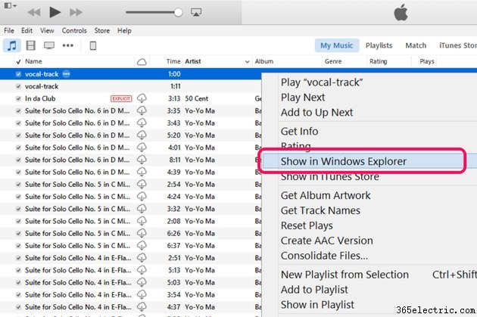Click the volume slider knob
477x317 pixels.
[178, 12]
